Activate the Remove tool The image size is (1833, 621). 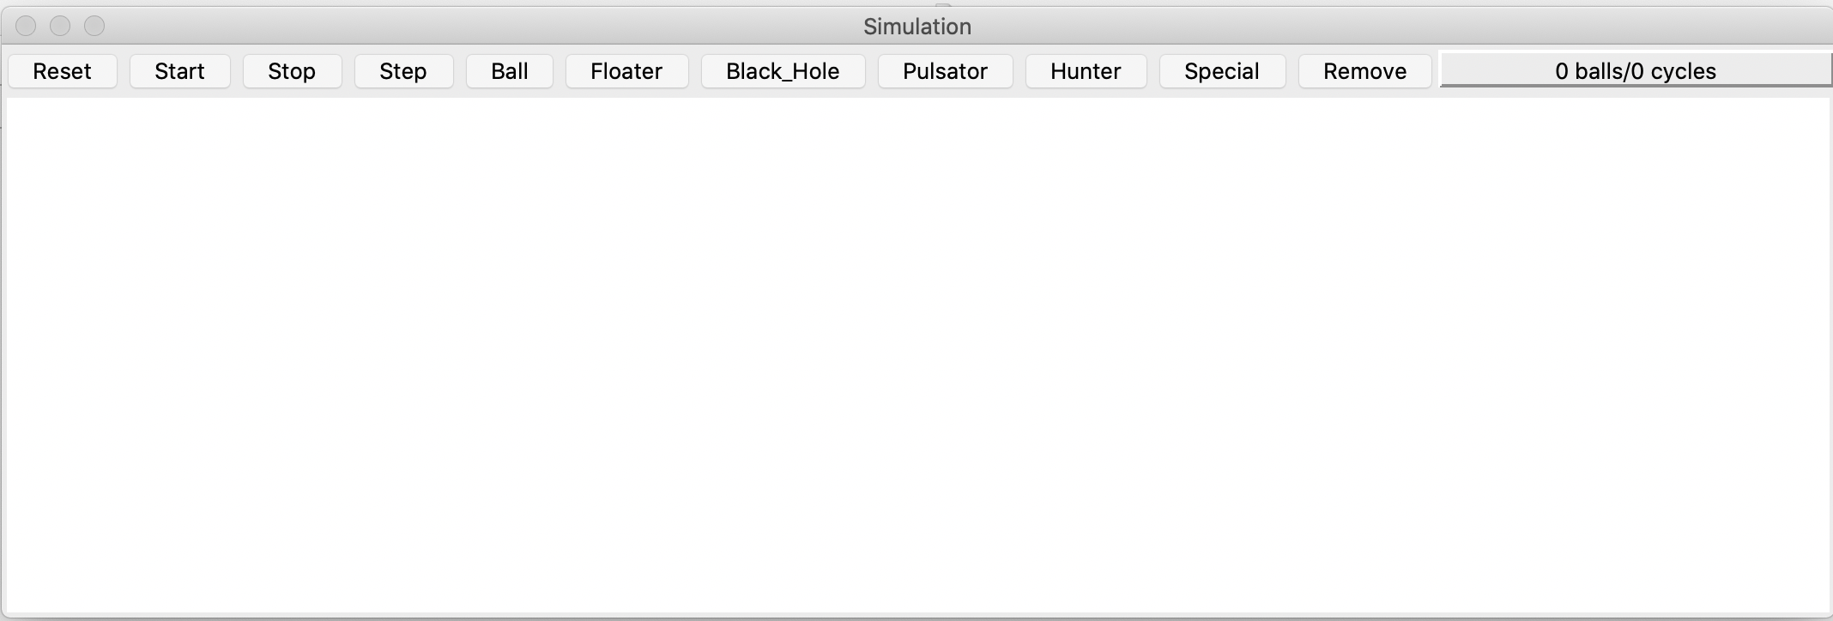point(1364,71)
